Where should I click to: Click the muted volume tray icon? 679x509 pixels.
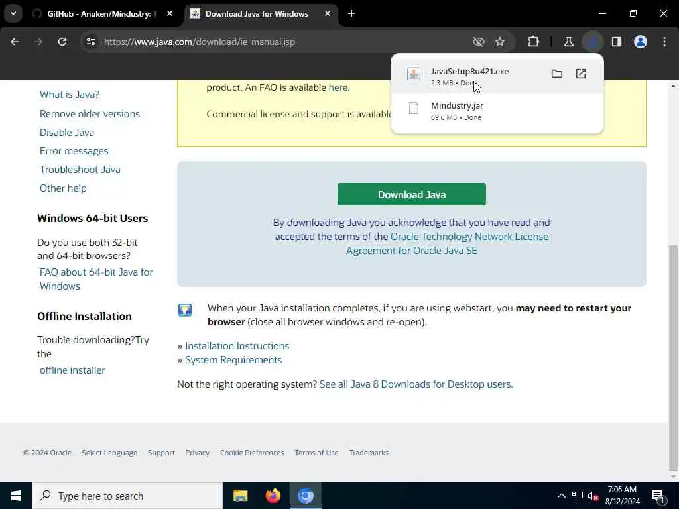593,496
